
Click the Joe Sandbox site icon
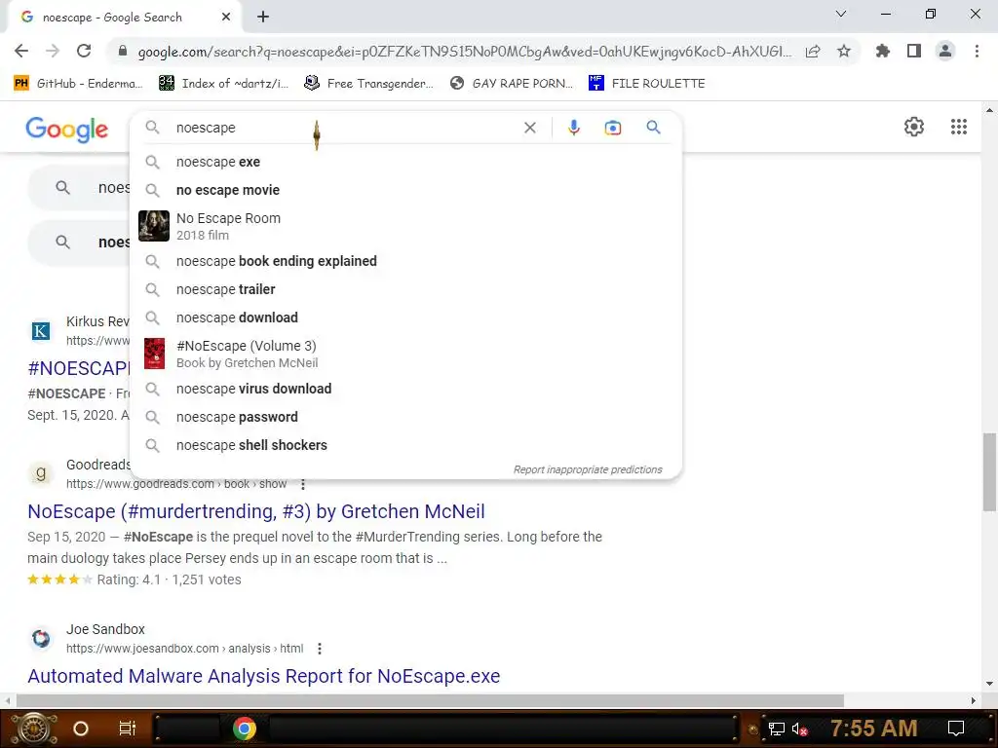click(41, 639)
